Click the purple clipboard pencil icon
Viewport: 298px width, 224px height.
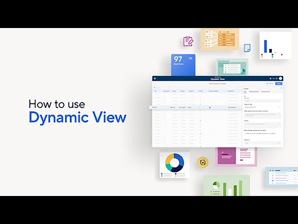click(188, 41)
